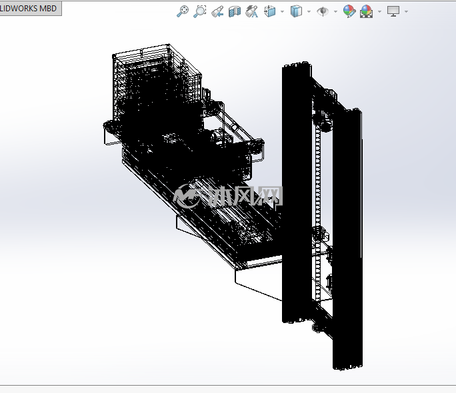
Task: Expand the Hide/Show Items dropdown arrow
Action: [335, 11]
